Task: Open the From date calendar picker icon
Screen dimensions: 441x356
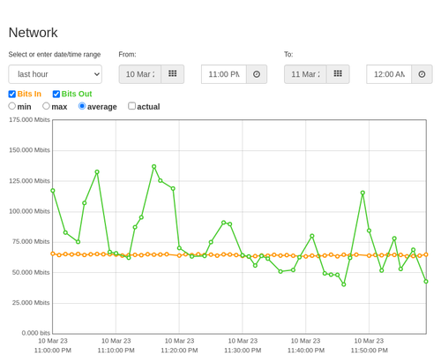Action: [x=173, y=74]
